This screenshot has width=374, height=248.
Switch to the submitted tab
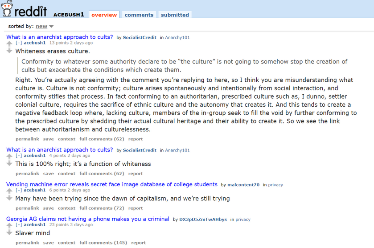pos(175,15)
